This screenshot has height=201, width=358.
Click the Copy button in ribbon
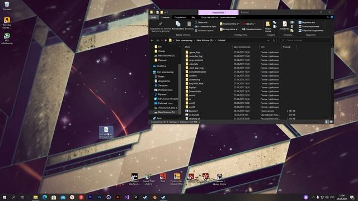[x=178, y=26]
